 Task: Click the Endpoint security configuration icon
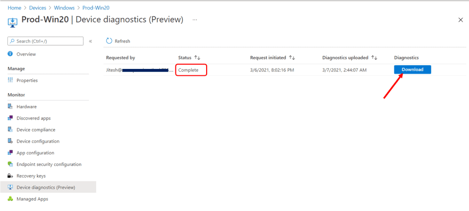(10, 164)
